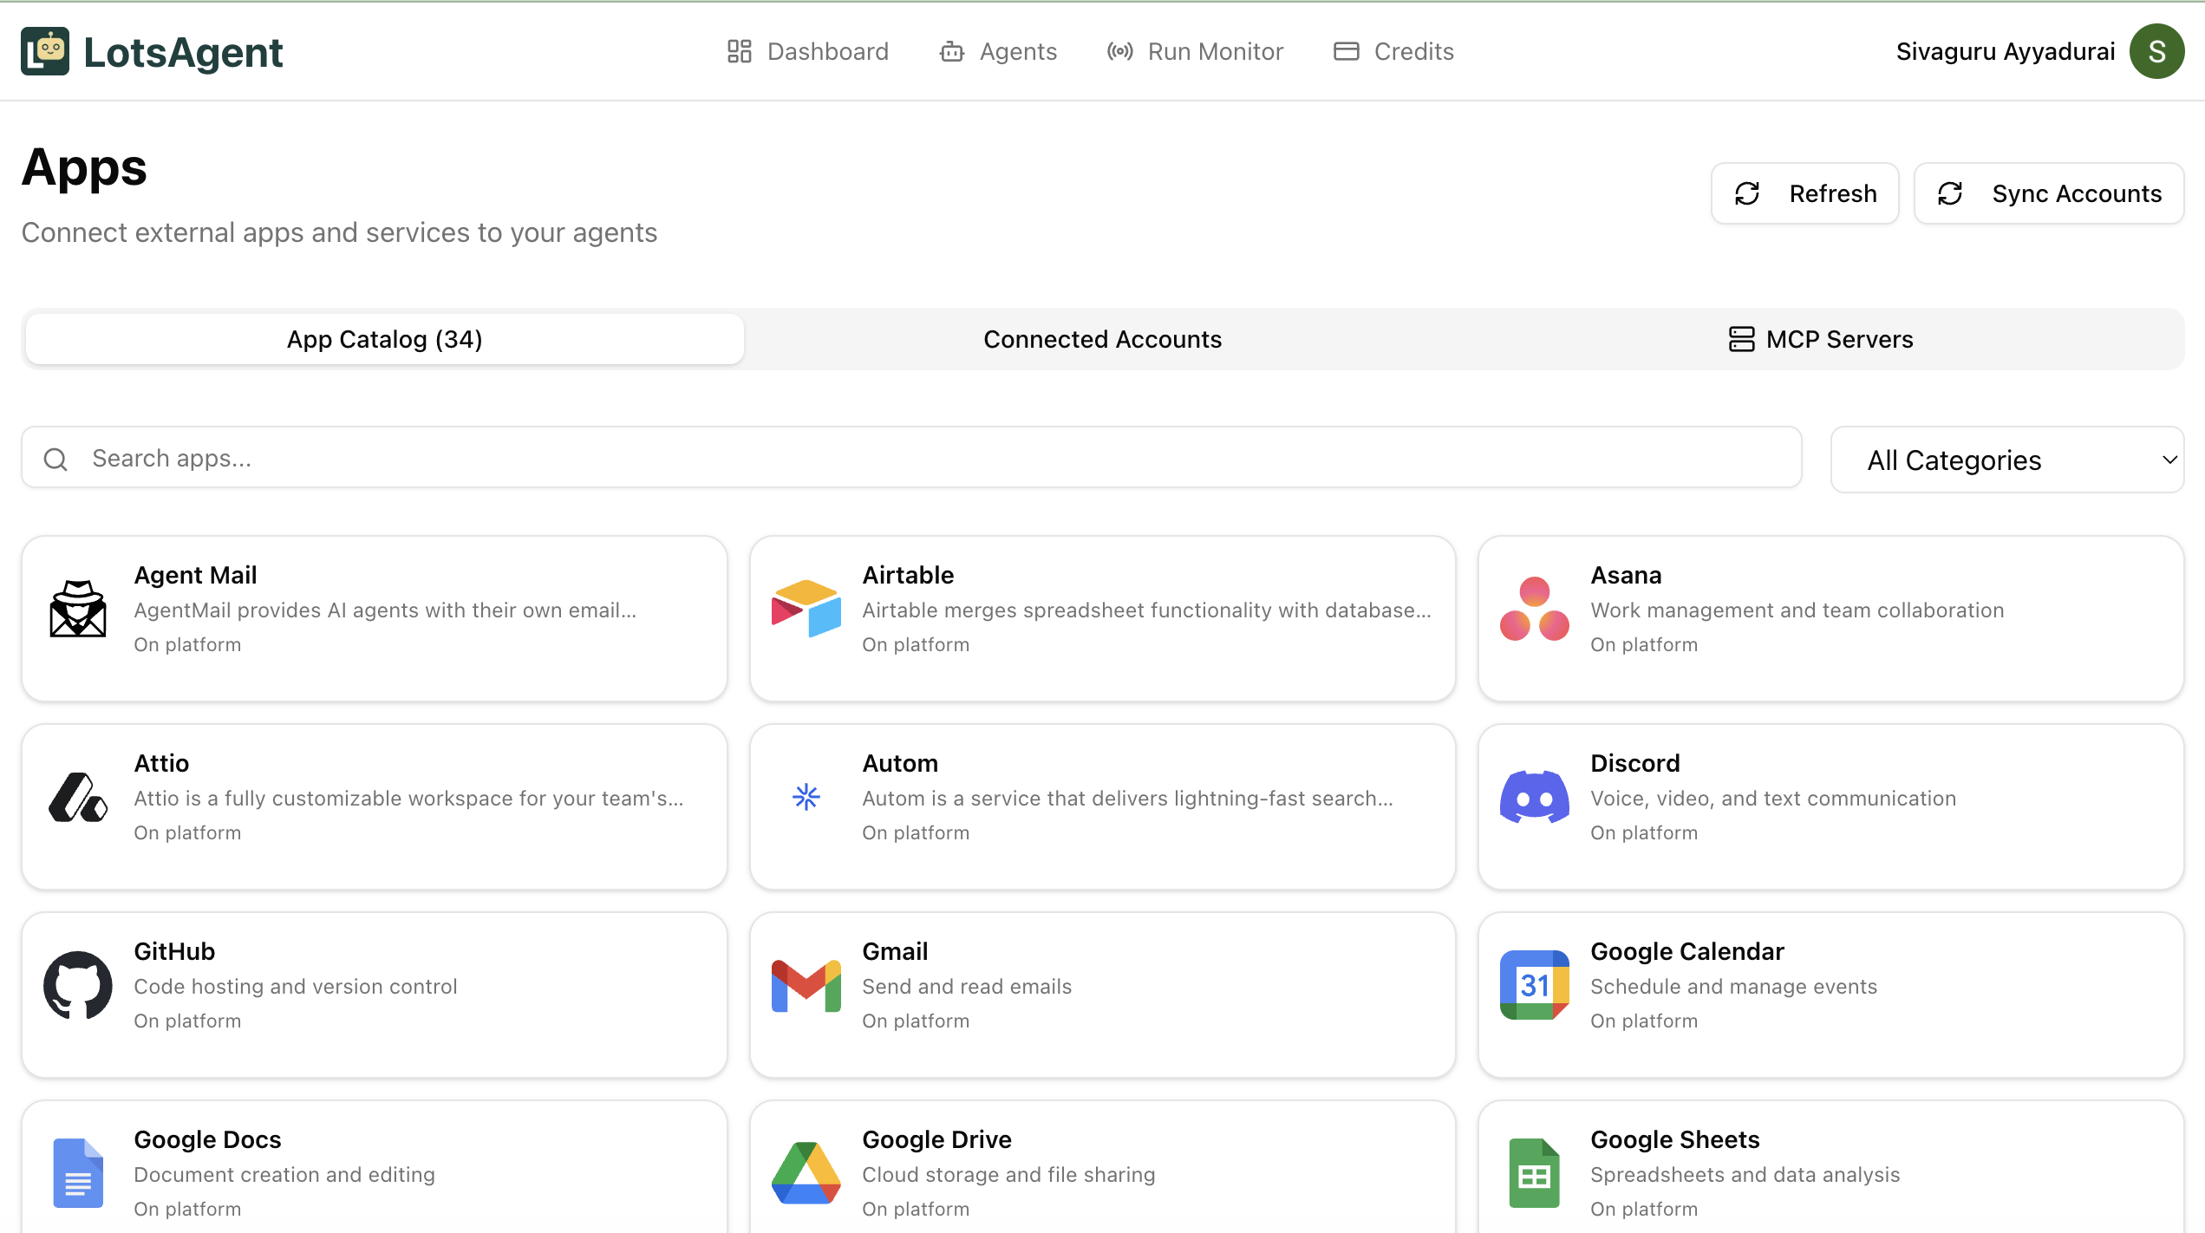The image size is (2205, 1233).
Task: Click the LotsAgent robot logo icon
Action: click(x=45, y=52)
